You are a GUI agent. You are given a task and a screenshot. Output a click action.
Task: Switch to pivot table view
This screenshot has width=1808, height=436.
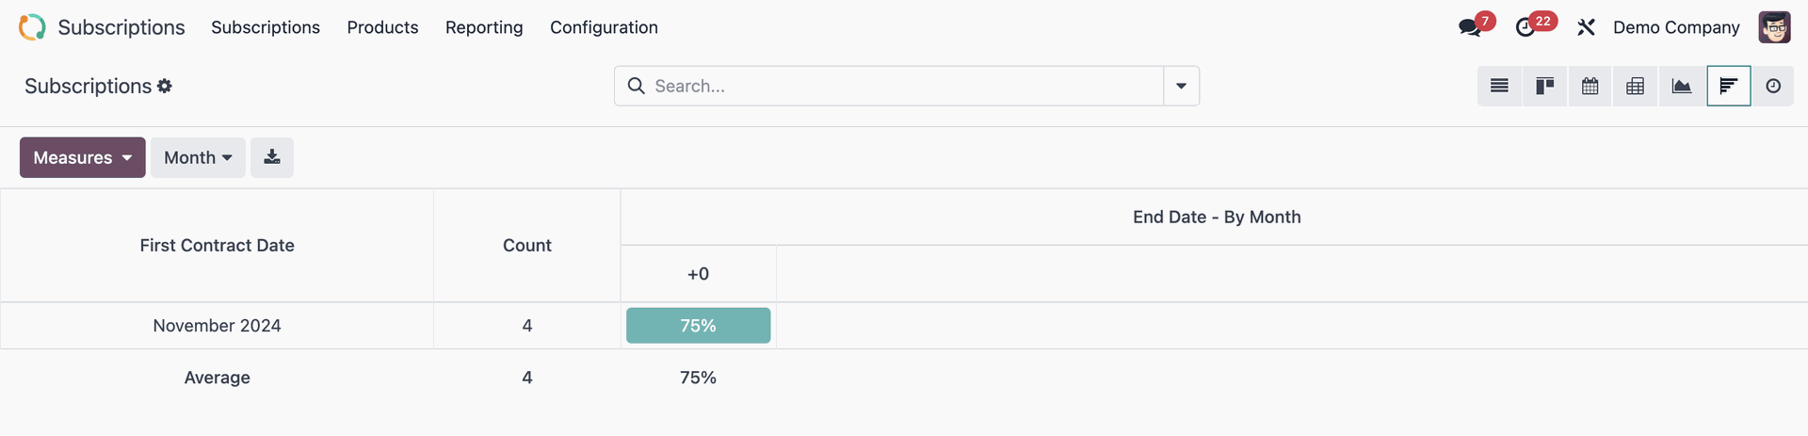coord(1635,86)
